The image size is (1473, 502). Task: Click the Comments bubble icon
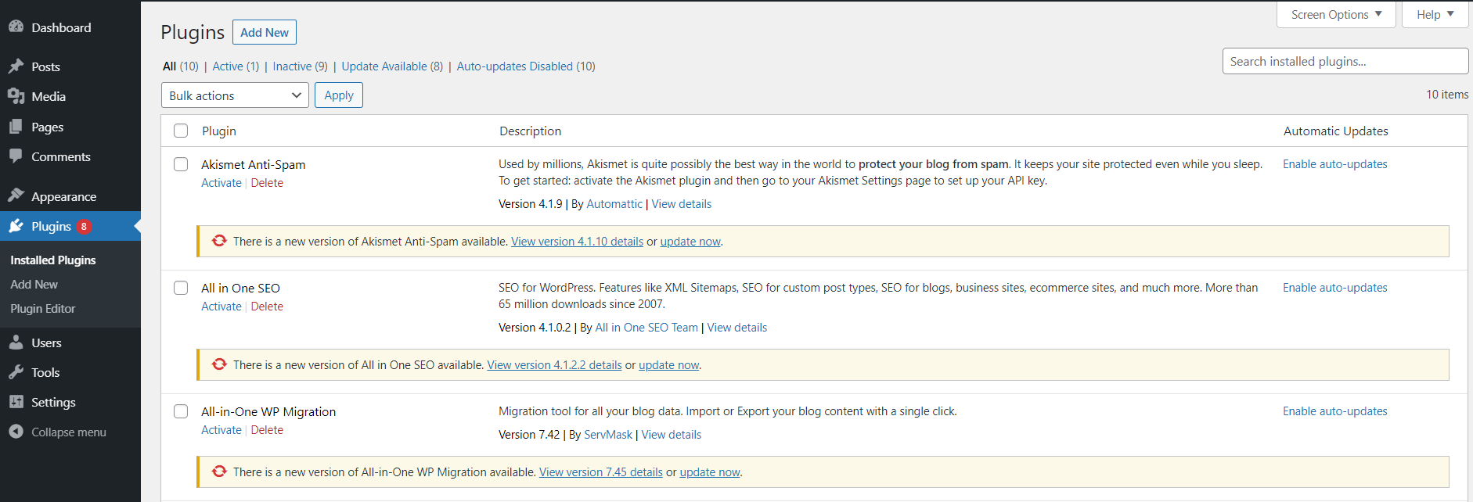pyautogui.click(x=16, y=156)
